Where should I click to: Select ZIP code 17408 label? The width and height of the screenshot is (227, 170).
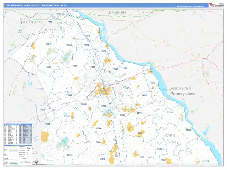(84, 104)
